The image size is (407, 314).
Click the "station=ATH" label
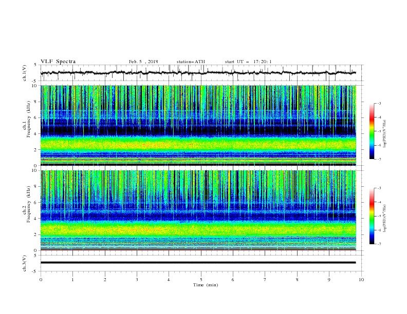(191, 62)
